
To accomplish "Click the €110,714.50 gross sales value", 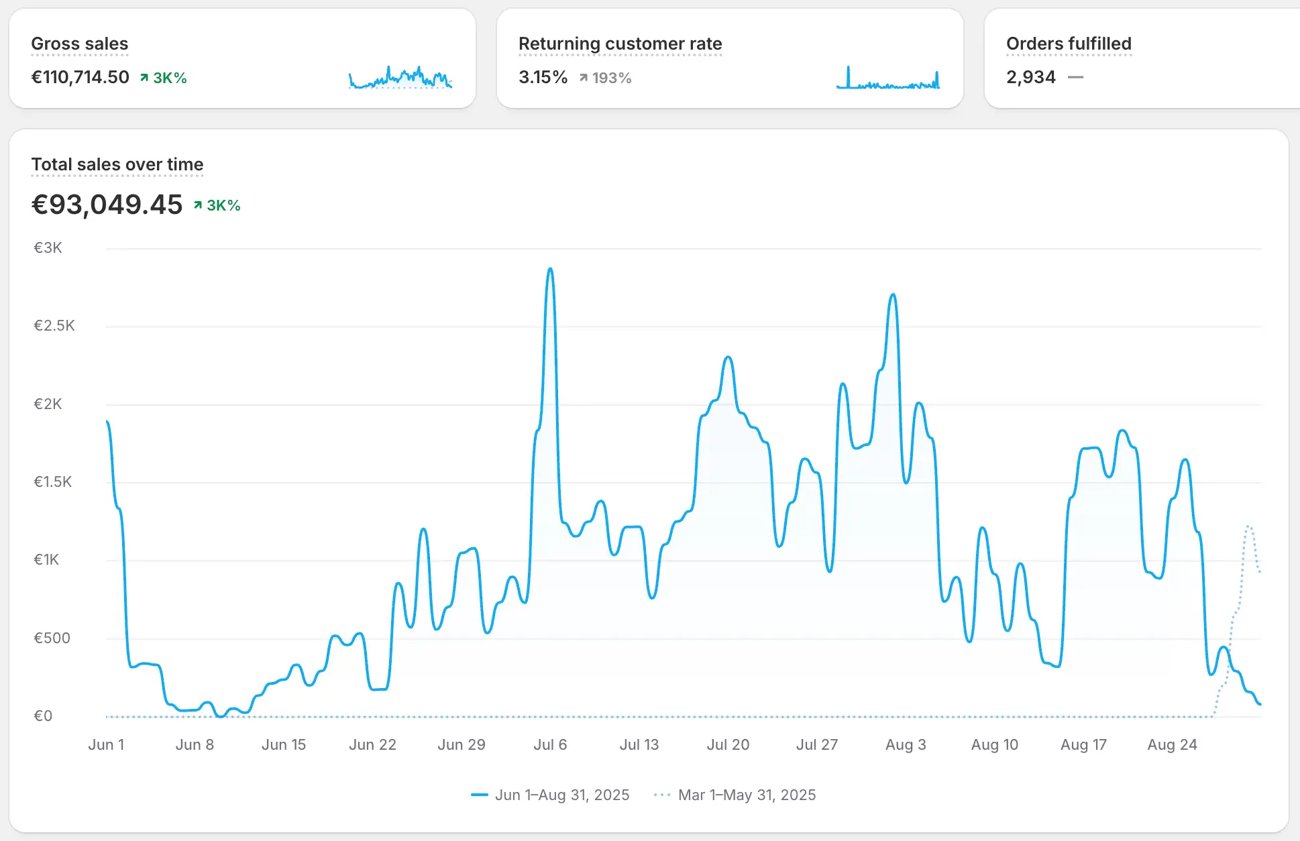I will [80, 77].
